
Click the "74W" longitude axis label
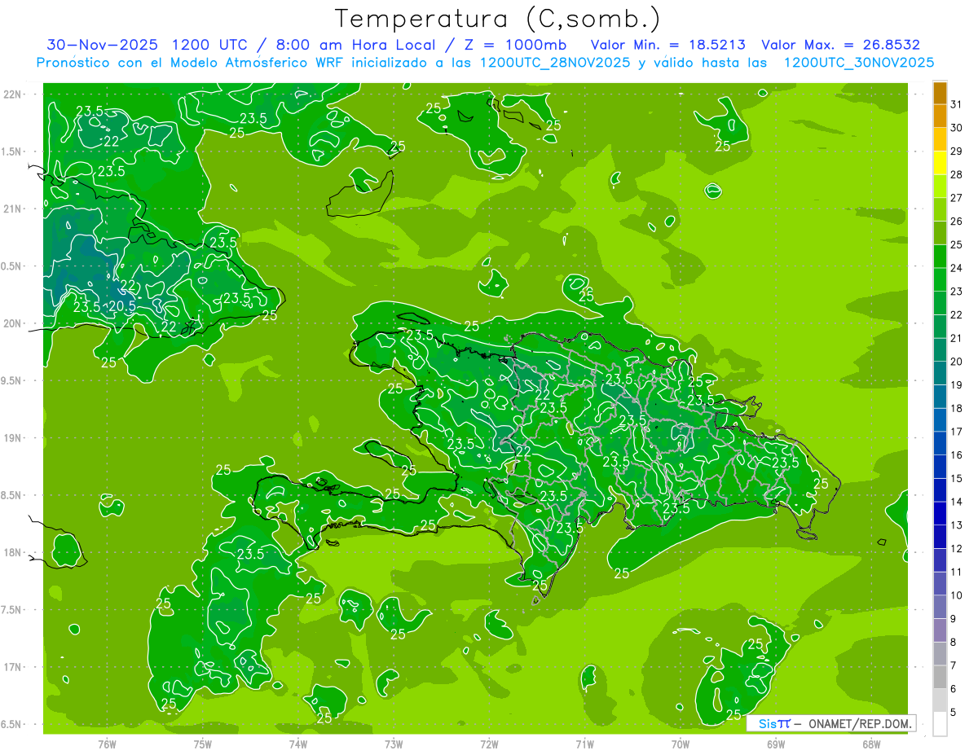[298, 744]
